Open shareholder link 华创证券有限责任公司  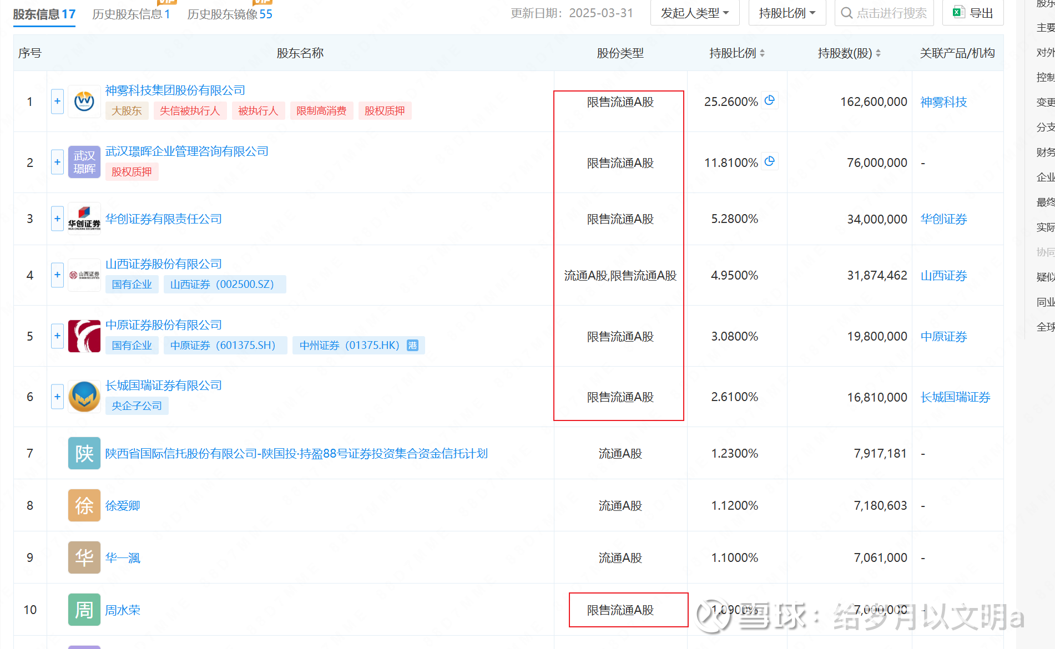click(x=164, y=219)
